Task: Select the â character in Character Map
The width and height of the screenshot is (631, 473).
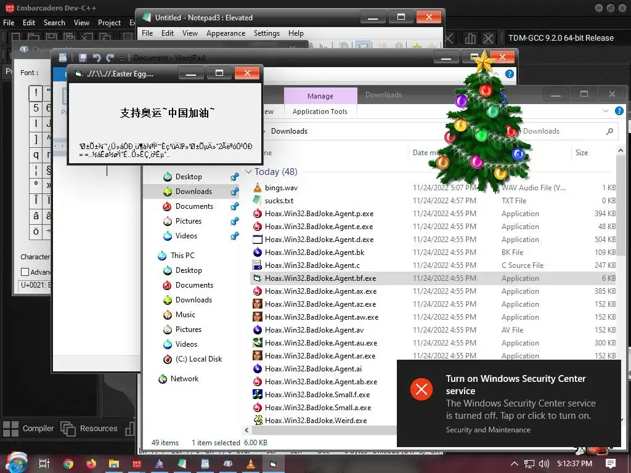Action: pyautogui.click(x=36, y=216)
